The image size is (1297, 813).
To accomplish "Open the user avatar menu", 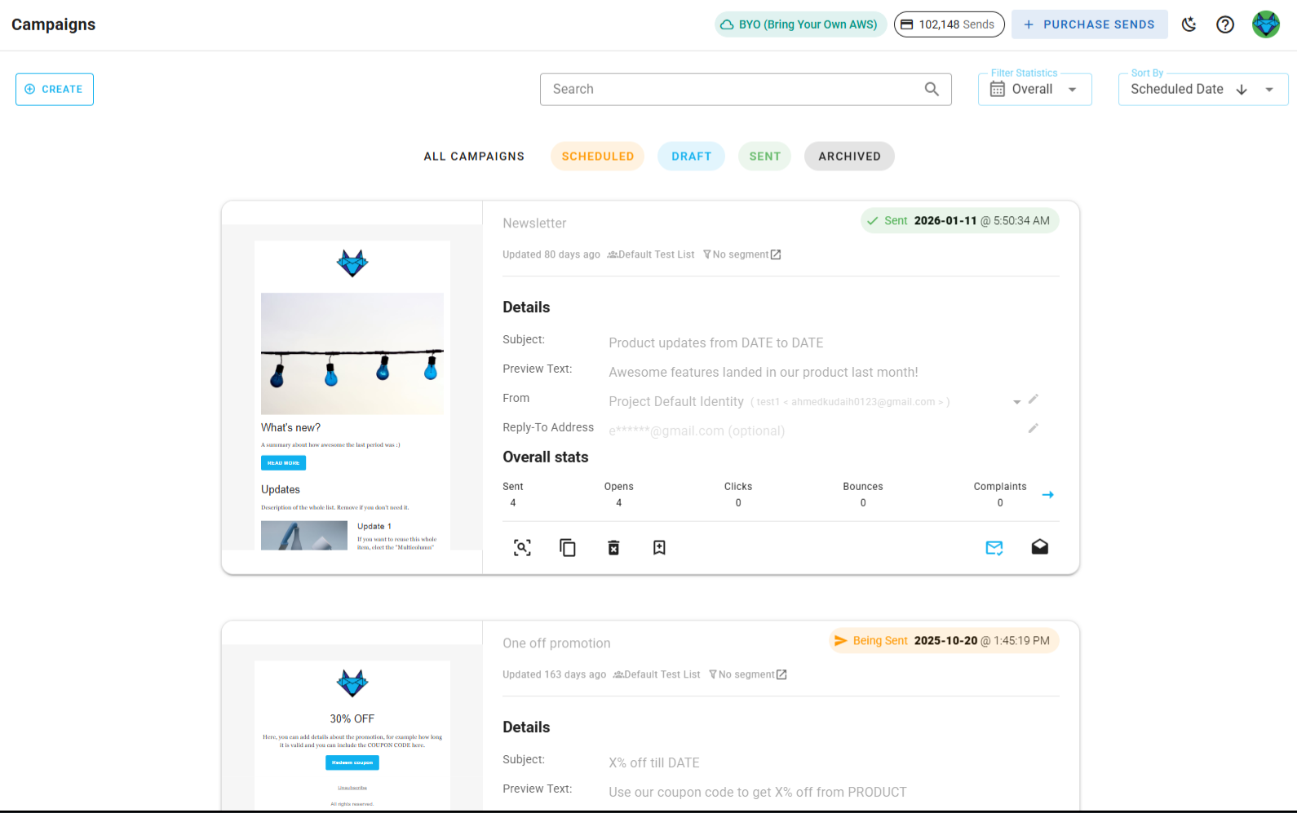I will pyautogui.click(x=1266, y=24).
